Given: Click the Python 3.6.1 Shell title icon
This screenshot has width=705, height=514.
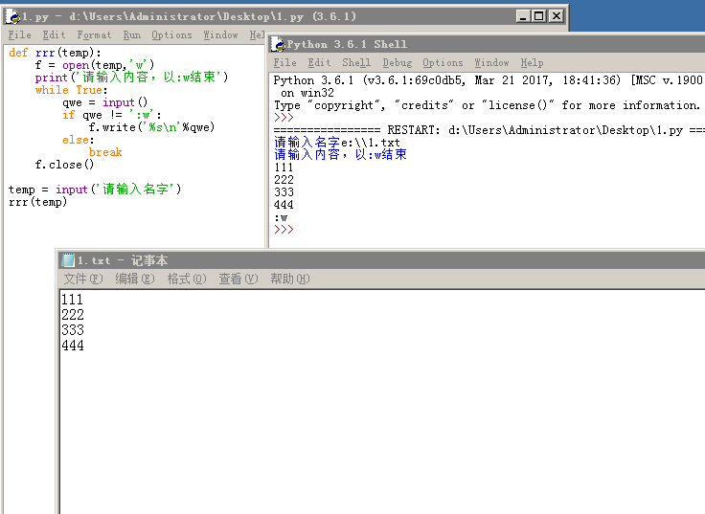Looking at the screenshot, I should [x=278, y=44].
